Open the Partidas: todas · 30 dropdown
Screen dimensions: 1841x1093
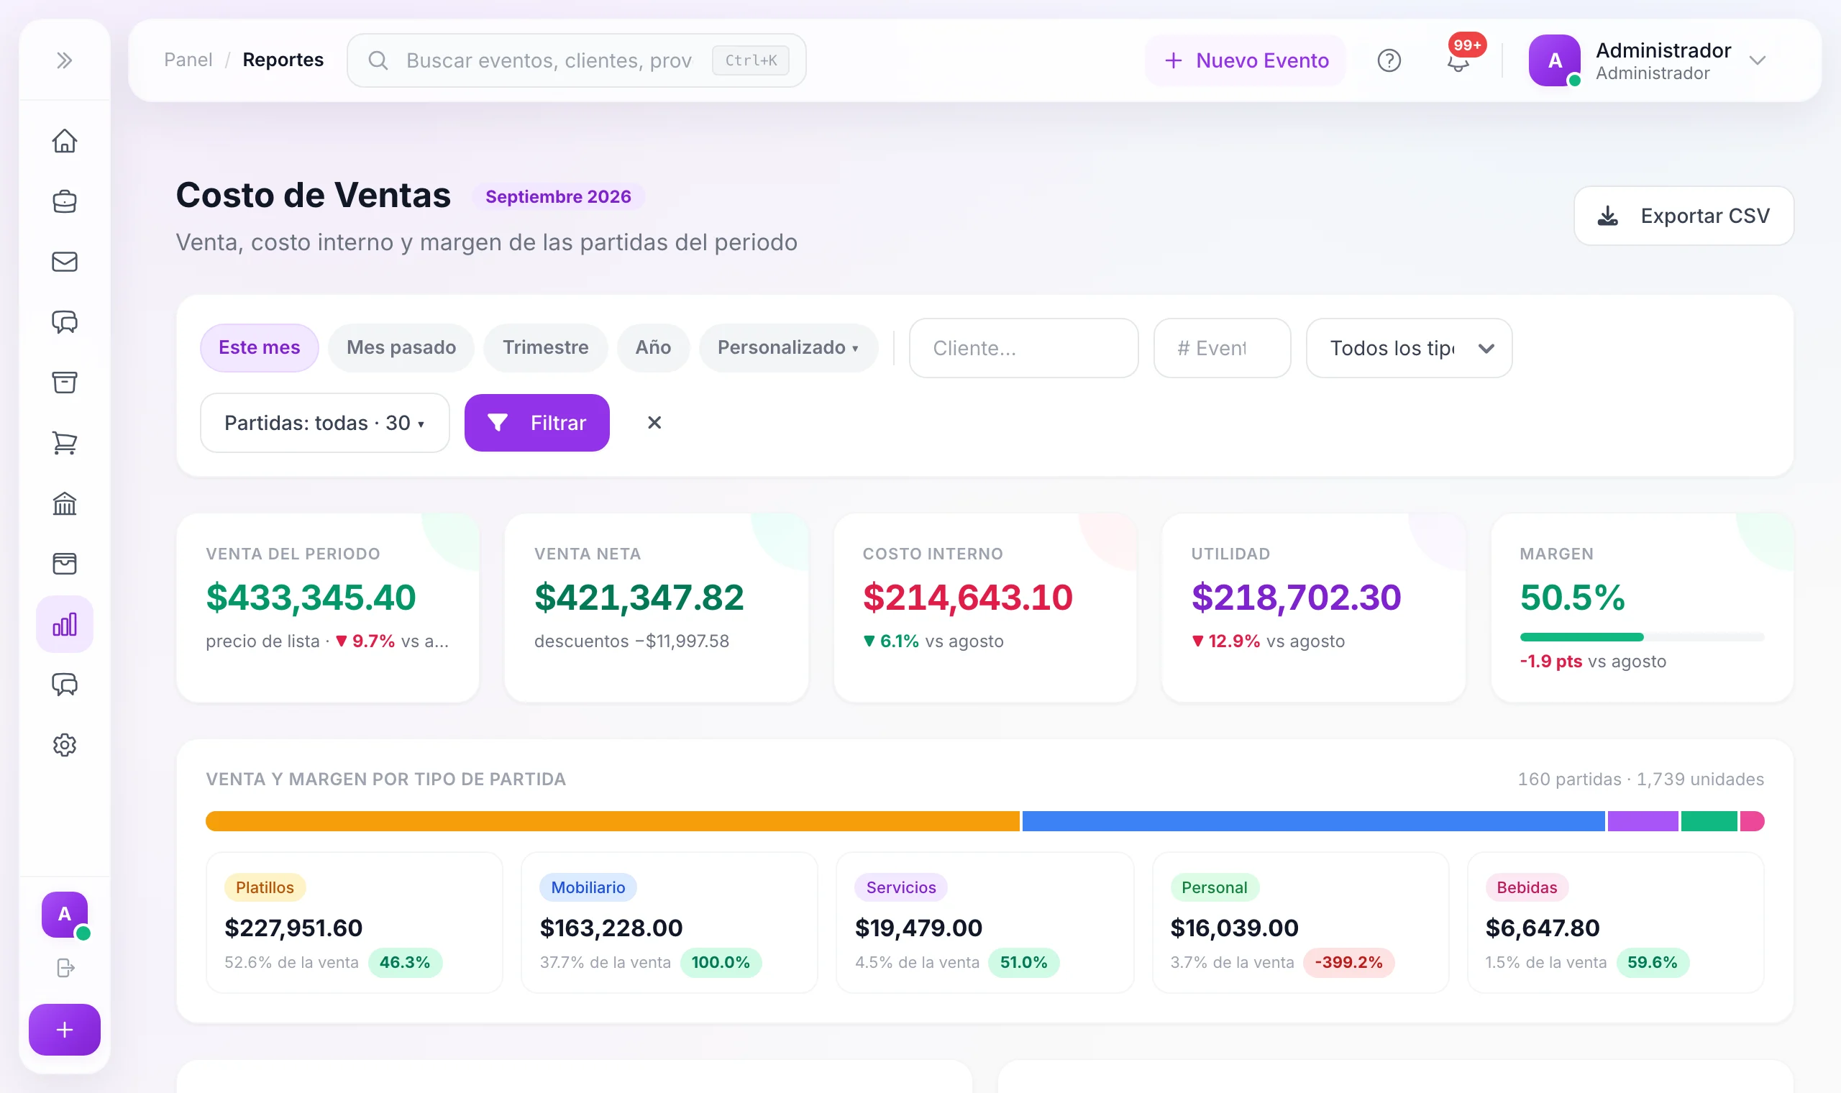325,423
